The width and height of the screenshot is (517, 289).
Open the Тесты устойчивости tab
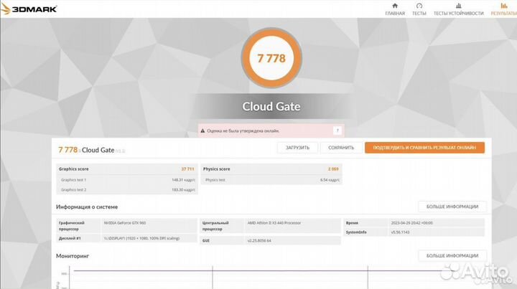[x=458, y=9]
